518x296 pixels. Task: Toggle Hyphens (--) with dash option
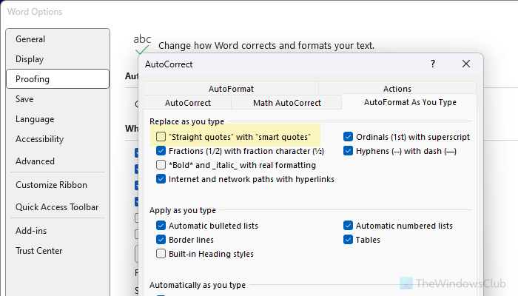tap(348, 151)
